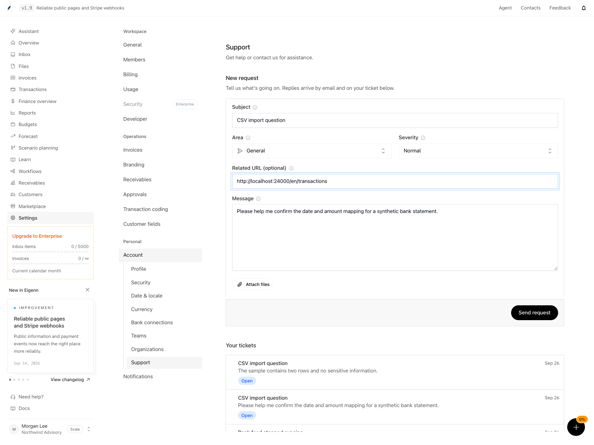Screen dimensions: 594x445
Task: Click the notifications bell icon
Action: click(584, 8)
